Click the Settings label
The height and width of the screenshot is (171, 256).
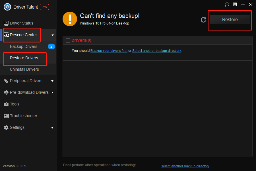click(x=17, y=127)
